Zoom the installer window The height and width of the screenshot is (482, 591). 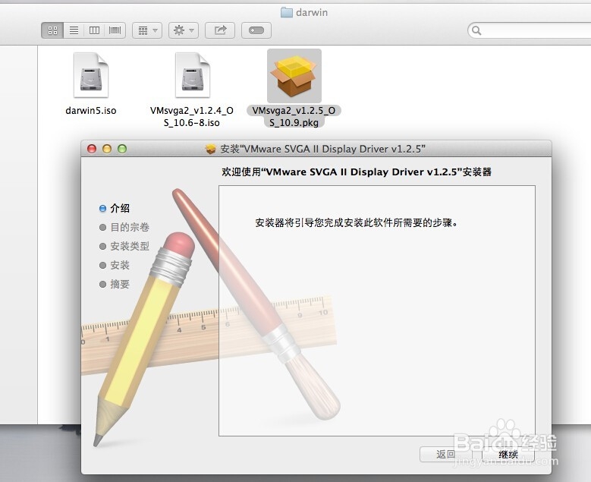tap(122, 149)
